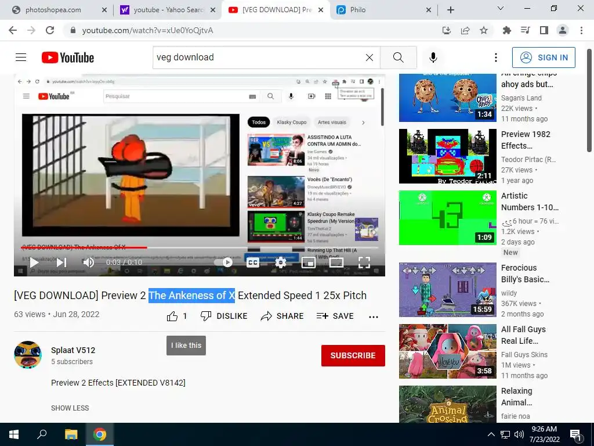Go back in browser history

[x=13, y=30]
